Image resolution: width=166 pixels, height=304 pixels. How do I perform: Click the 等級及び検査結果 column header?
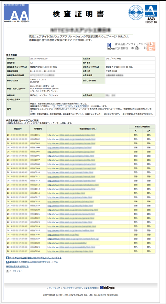(142, 127)
